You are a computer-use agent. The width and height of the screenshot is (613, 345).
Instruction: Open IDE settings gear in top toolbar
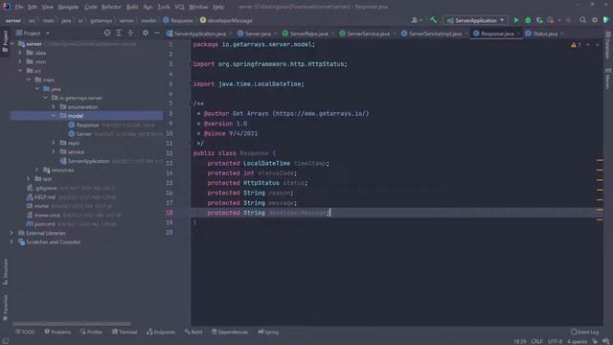coord(594,20)
